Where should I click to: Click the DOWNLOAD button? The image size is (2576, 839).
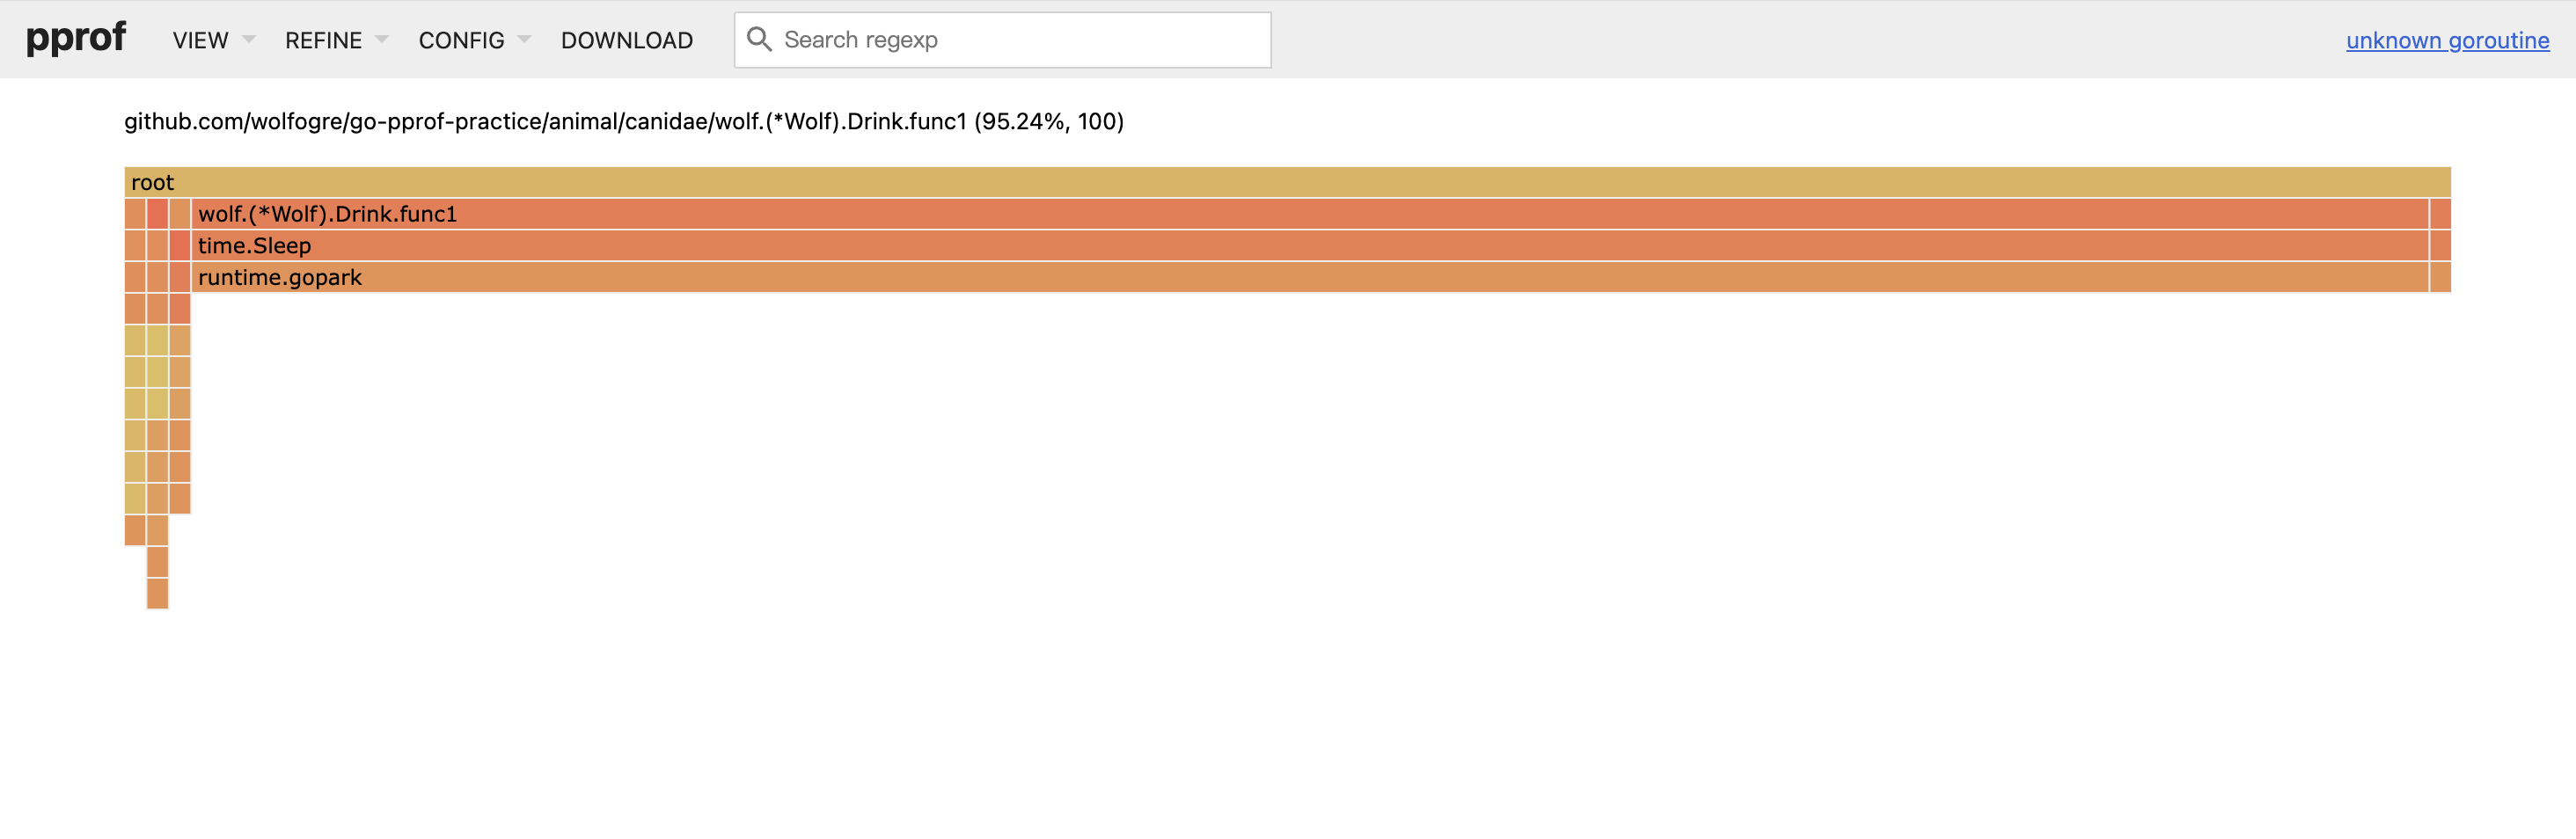pyautogui.click(x=626, y=40)
